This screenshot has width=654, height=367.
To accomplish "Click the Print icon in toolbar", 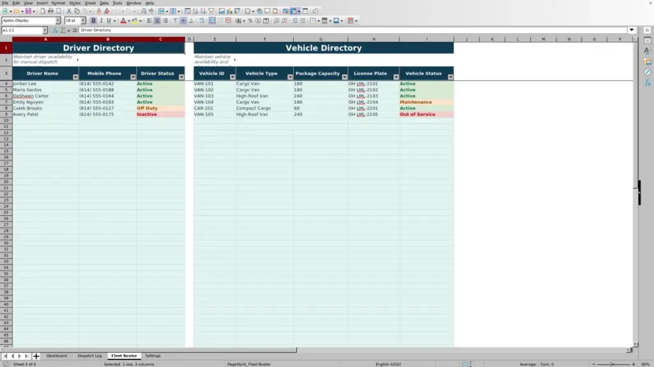I will coord(50,11).
